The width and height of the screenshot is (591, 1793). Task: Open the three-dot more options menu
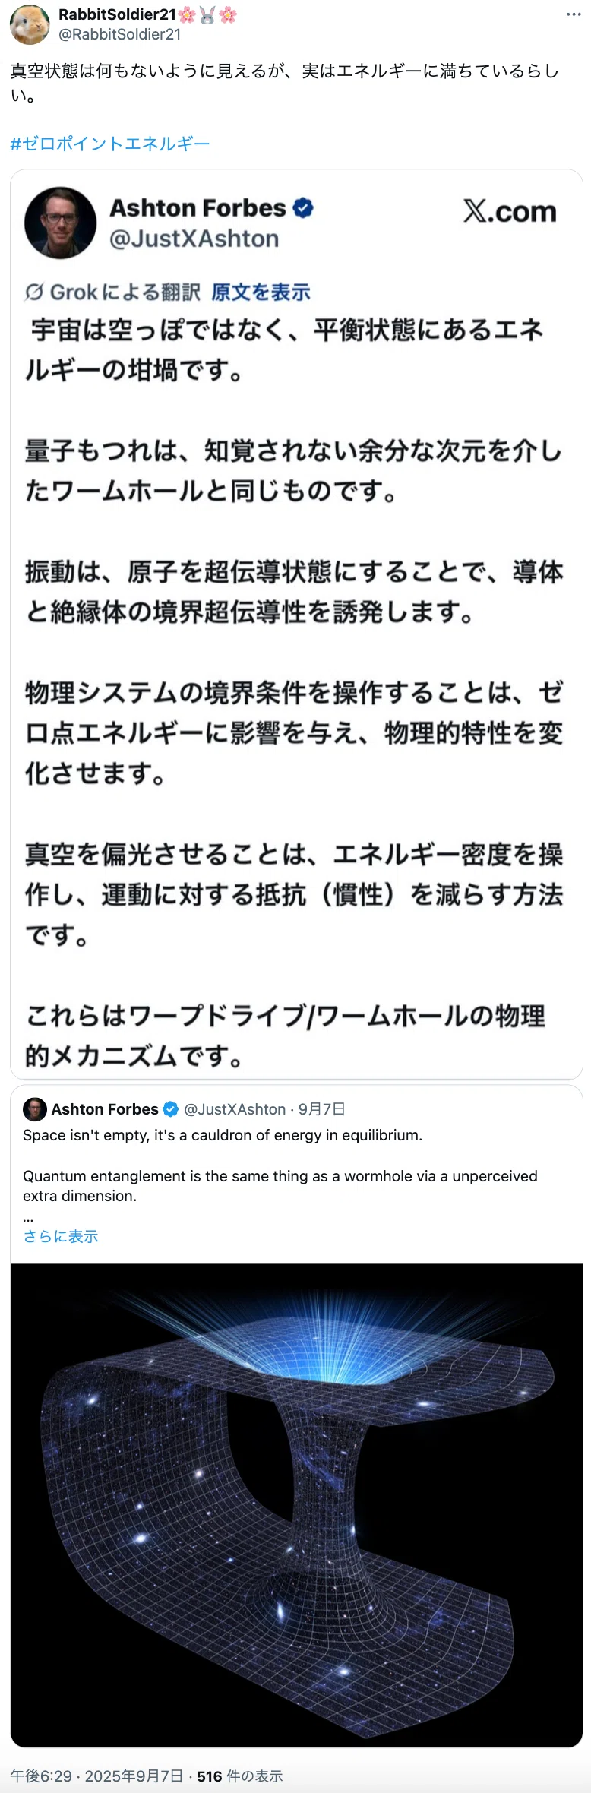574,14
